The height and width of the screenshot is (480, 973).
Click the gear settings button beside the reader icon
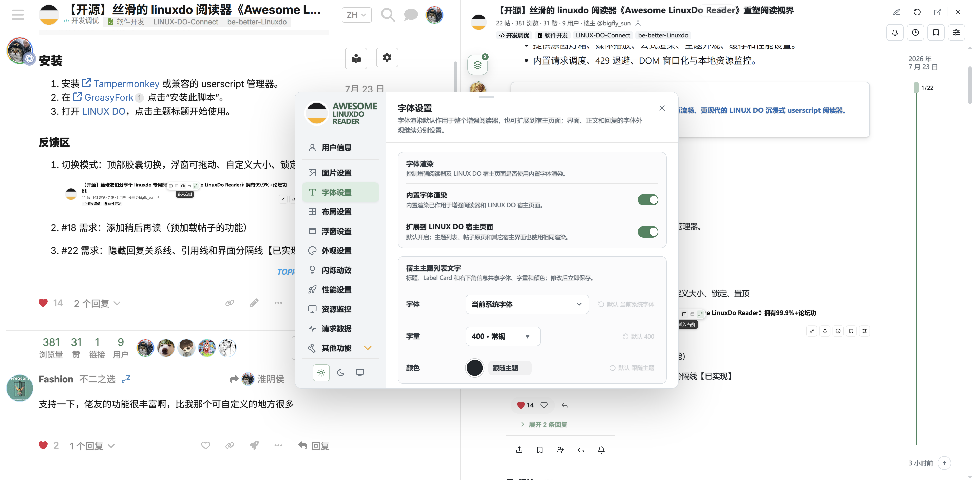tap(387, 57)
